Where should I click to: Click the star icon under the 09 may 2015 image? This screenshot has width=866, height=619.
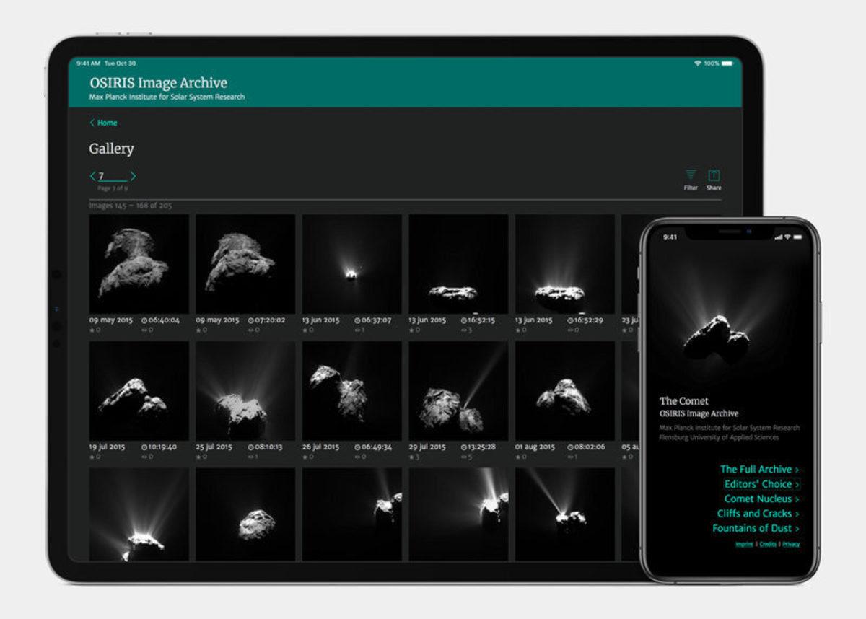tap(92, 330)
